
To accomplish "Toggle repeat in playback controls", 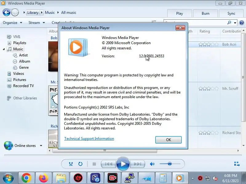I will [x=80, y=164].
